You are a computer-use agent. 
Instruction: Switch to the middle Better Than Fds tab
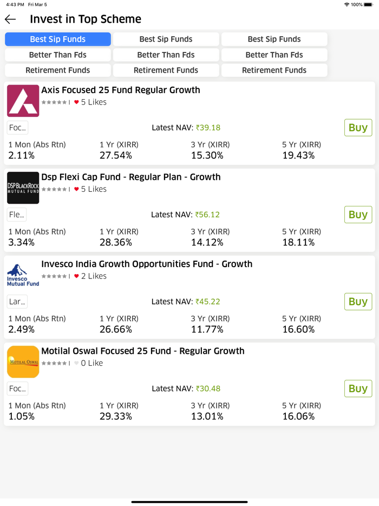(166, 55)
